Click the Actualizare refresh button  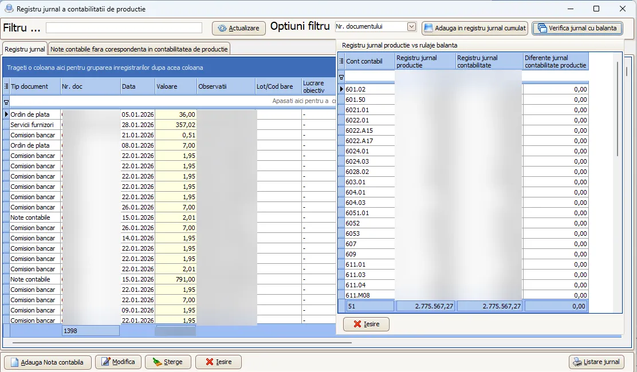tap(238, 28)
